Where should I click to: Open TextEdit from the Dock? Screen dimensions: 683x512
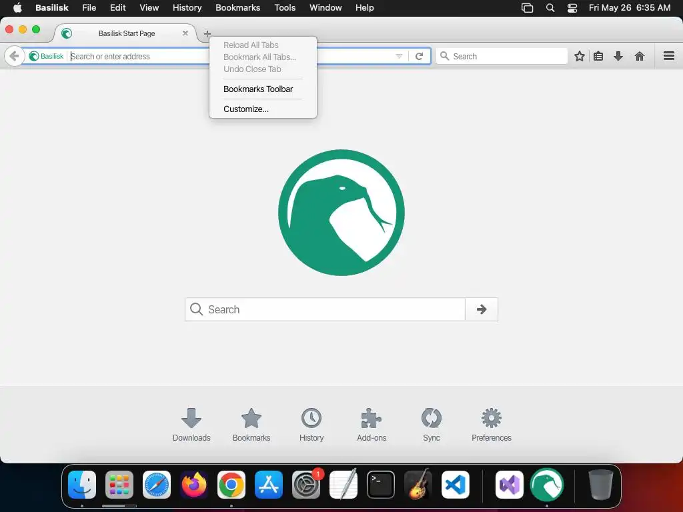(344, 485)
